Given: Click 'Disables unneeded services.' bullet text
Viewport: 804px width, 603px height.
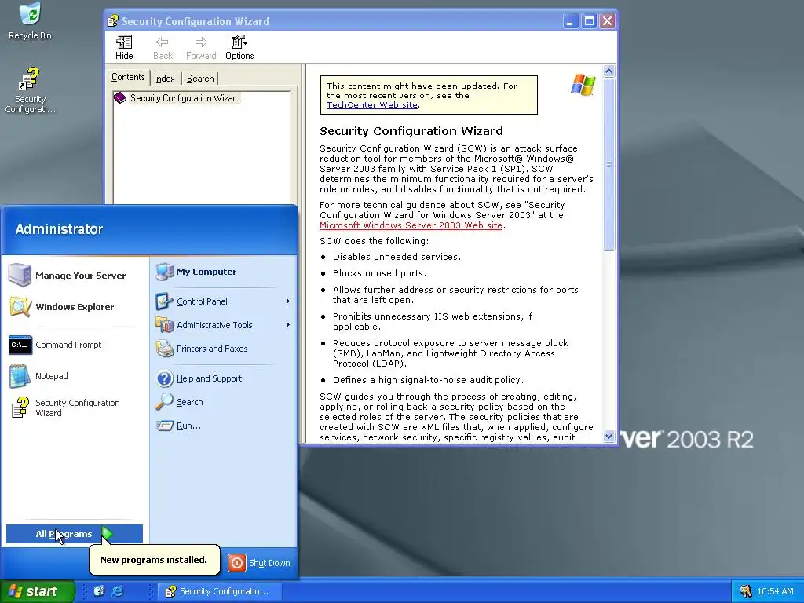Looking at the screenshot, I should point(397,257).
